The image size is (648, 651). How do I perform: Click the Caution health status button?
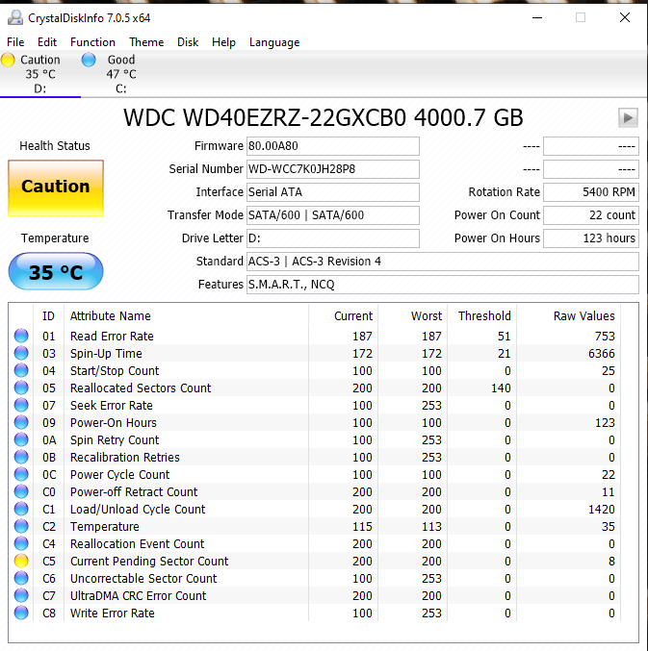pyautogui.click(x=56, y=188)
